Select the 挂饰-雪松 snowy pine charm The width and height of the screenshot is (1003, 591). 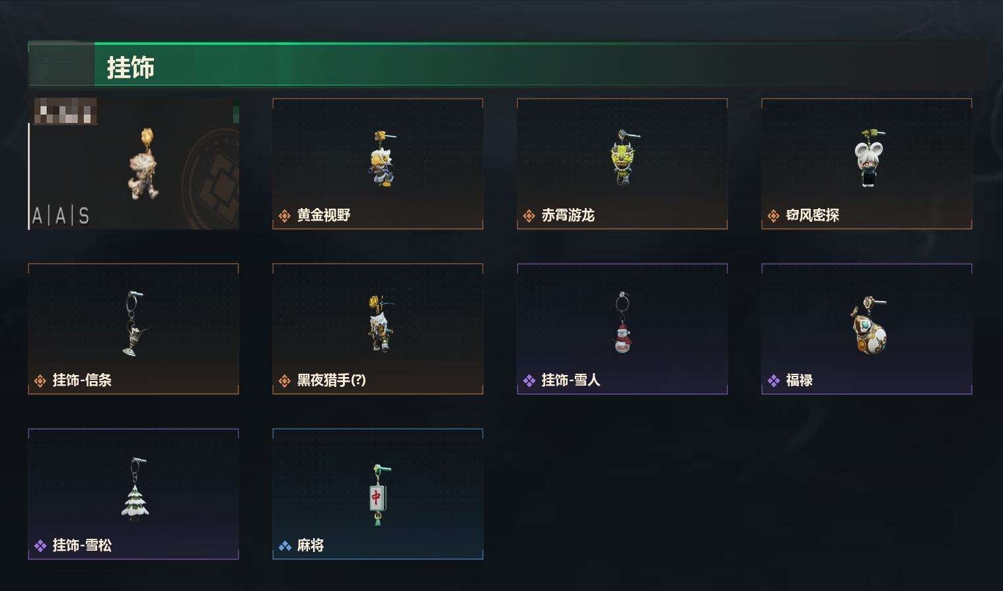pyautogui.click(x=133, y=494)
